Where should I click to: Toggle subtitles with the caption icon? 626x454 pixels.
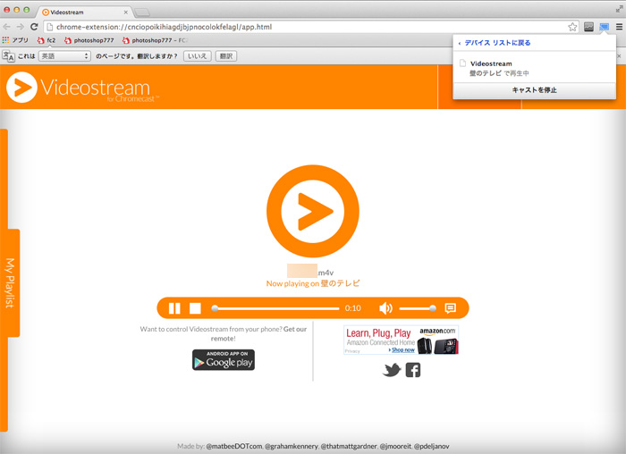click(451, 308)
